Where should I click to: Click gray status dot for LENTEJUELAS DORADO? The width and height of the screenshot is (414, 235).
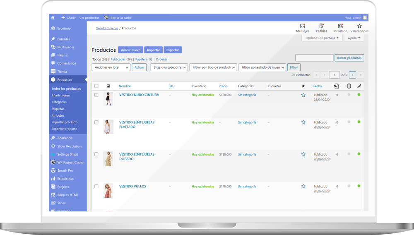pos(349,154)
